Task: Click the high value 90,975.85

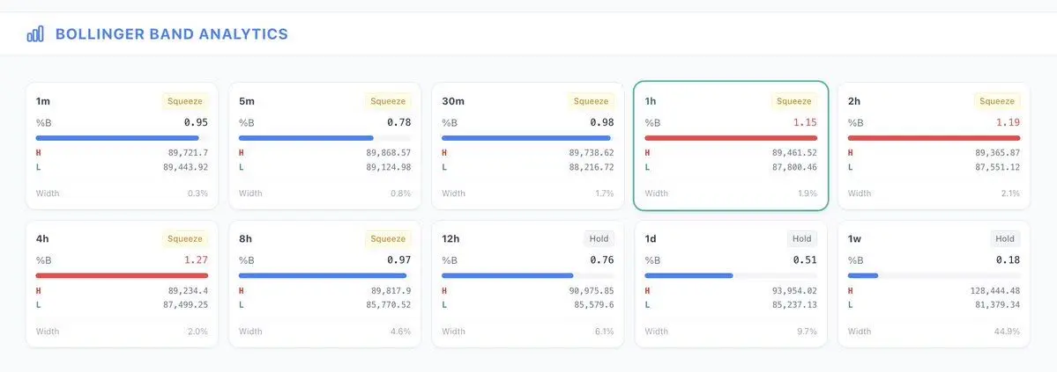Action: pos(592,290)
